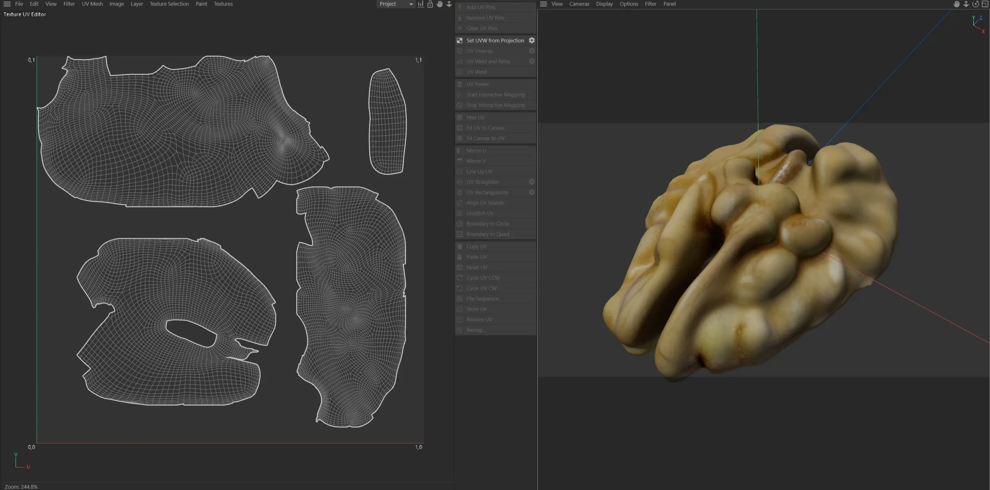Open Set UVW from Projection settings gear
The width and height of the screenshot is (990, 490).
pos(532,40)
